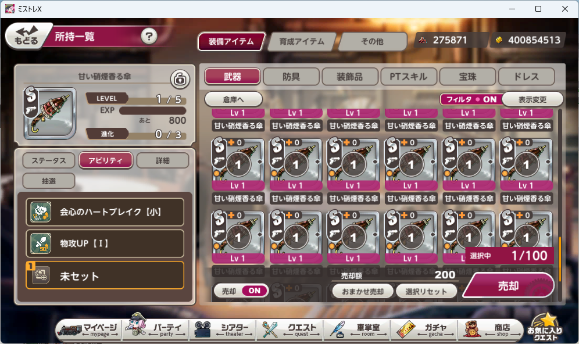The width and height of the screenshot is (579, 344).
Task: Switch to the 防具 category tab
Action: pos(291,77)
